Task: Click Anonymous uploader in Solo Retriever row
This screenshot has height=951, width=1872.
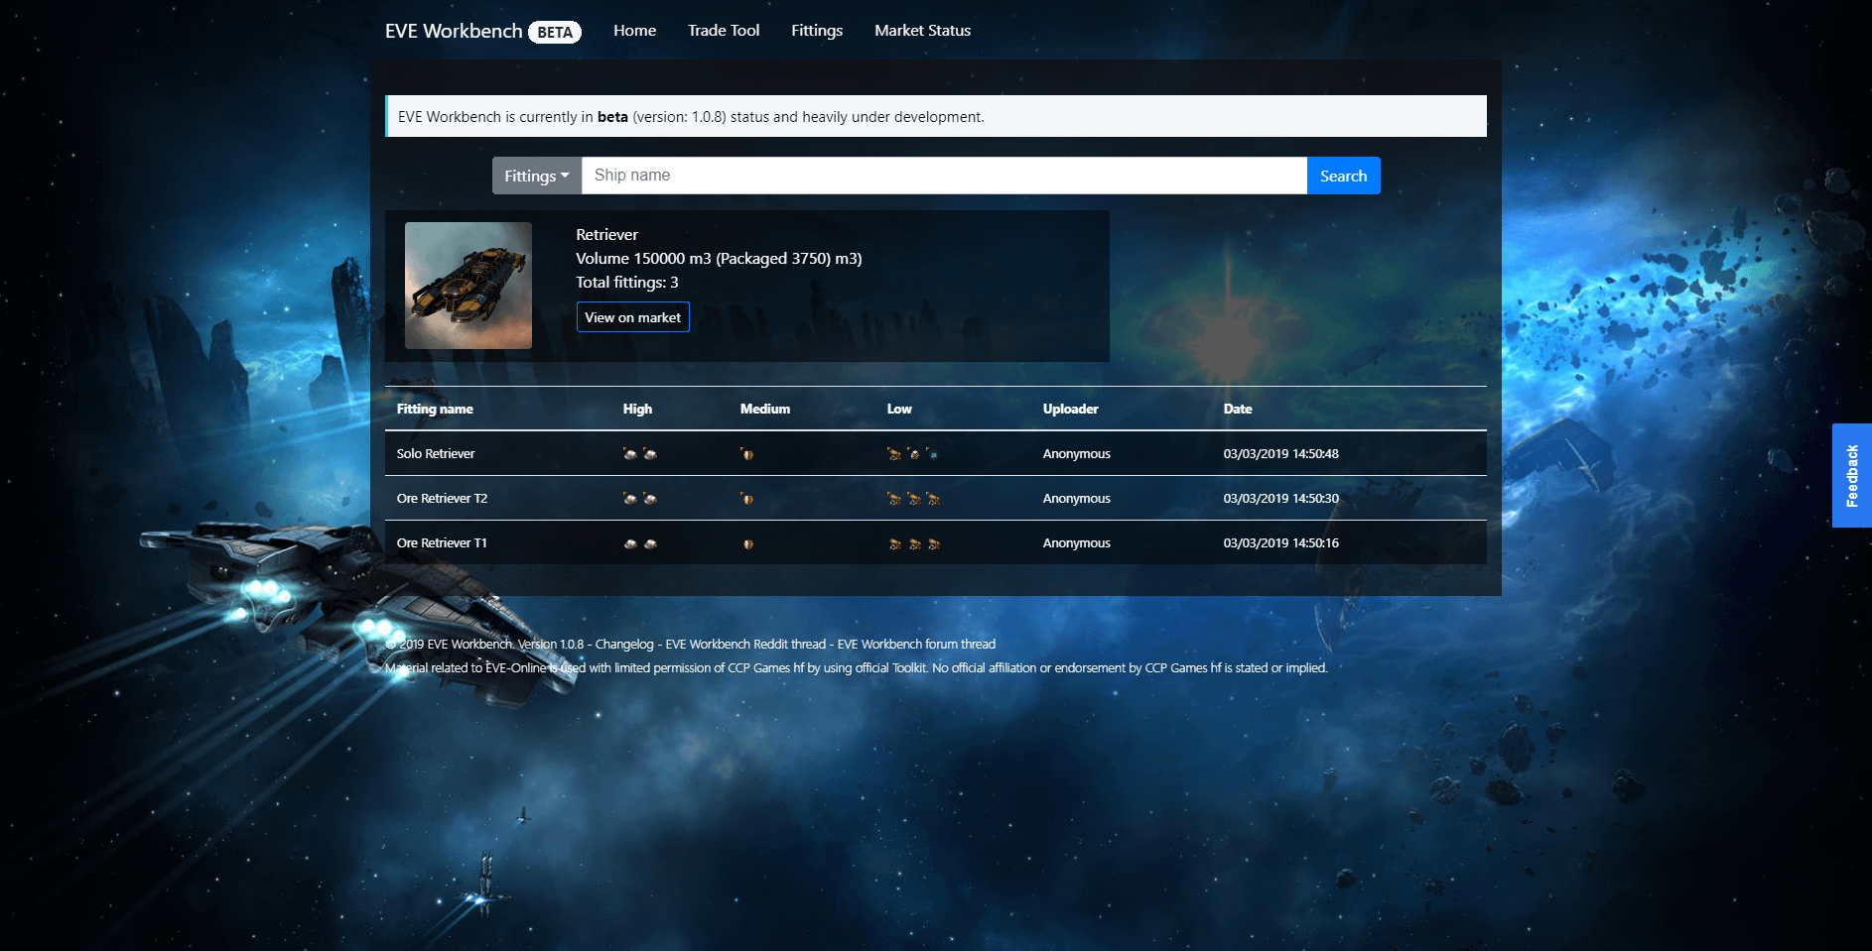Action: pos(1076,454)
